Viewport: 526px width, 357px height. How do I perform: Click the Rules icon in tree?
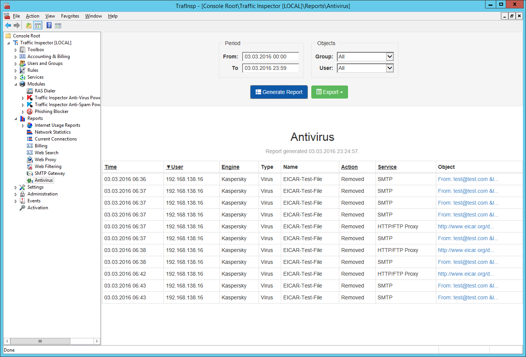point(23,70)
